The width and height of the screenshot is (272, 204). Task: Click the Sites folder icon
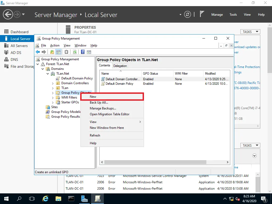(x=48, y=107)
